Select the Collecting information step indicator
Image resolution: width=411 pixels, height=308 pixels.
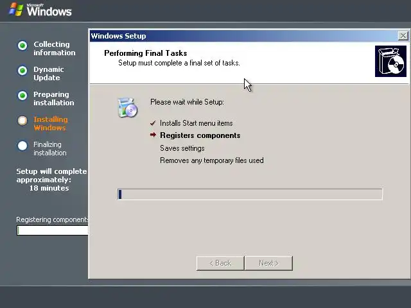coord(22,46)
